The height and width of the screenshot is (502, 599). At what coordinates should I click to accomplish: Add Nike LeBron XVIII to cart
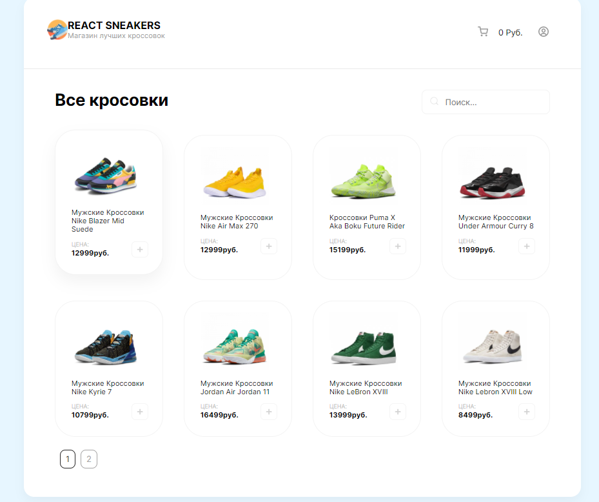[398, 412]
